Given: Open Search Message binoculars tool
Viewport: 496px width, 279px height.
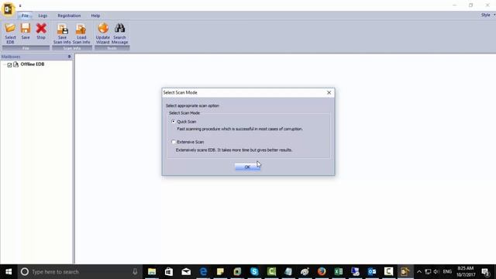Looking at the screenshot, I should click(x=119, y=33).
